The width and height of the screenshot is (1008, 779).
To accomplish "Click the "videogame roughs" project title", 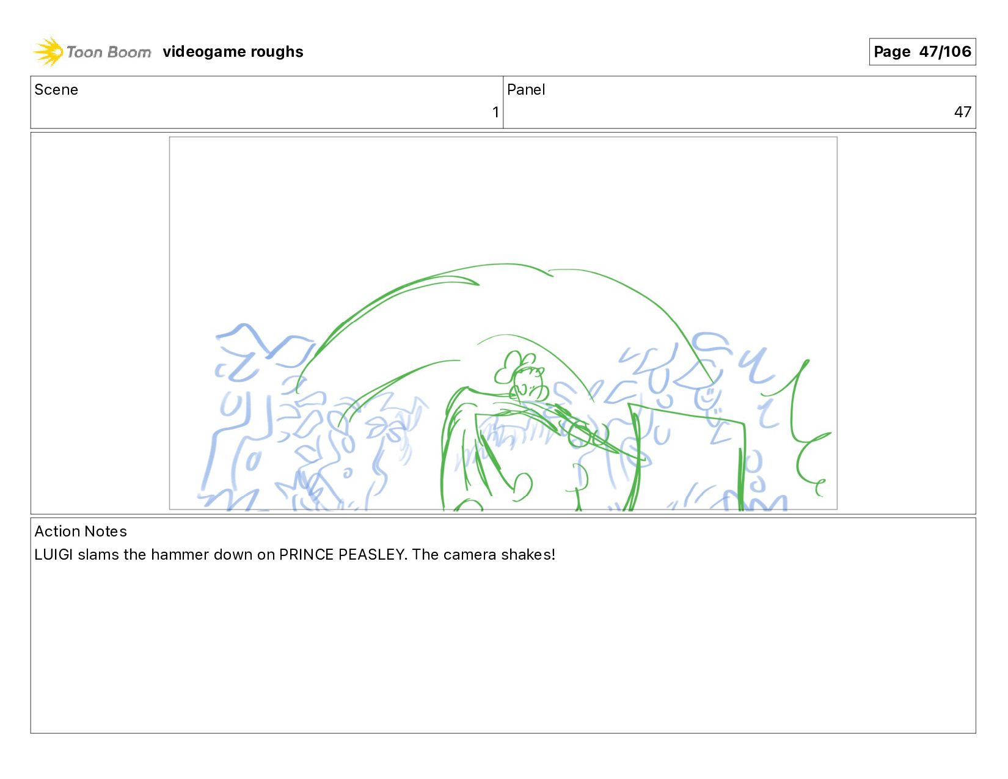I will [x=233, y=52].
